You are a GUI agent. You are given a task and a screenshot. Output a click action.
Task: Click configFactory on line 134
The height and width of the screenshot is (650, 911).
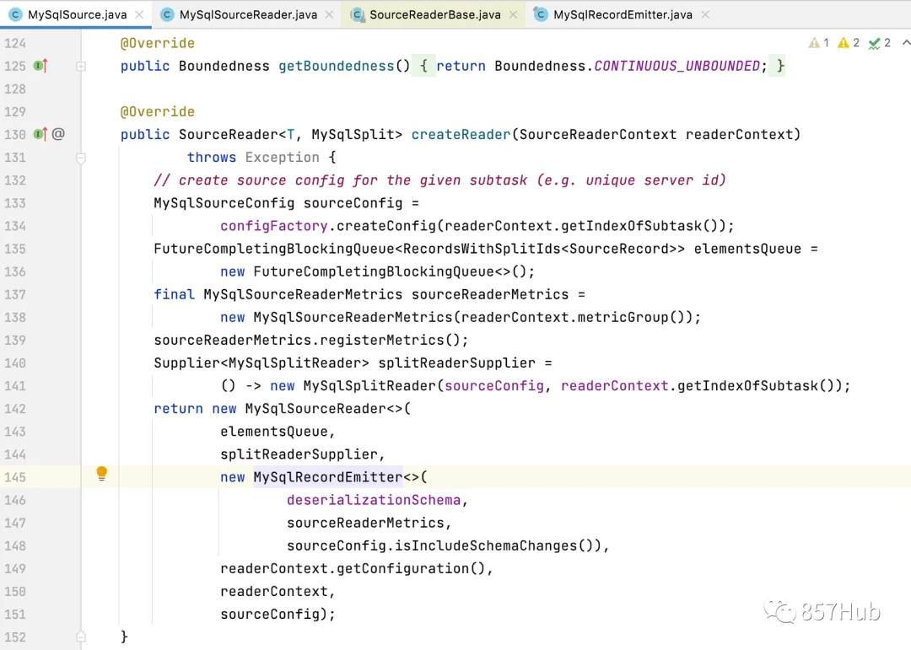[x=273, y=226]
